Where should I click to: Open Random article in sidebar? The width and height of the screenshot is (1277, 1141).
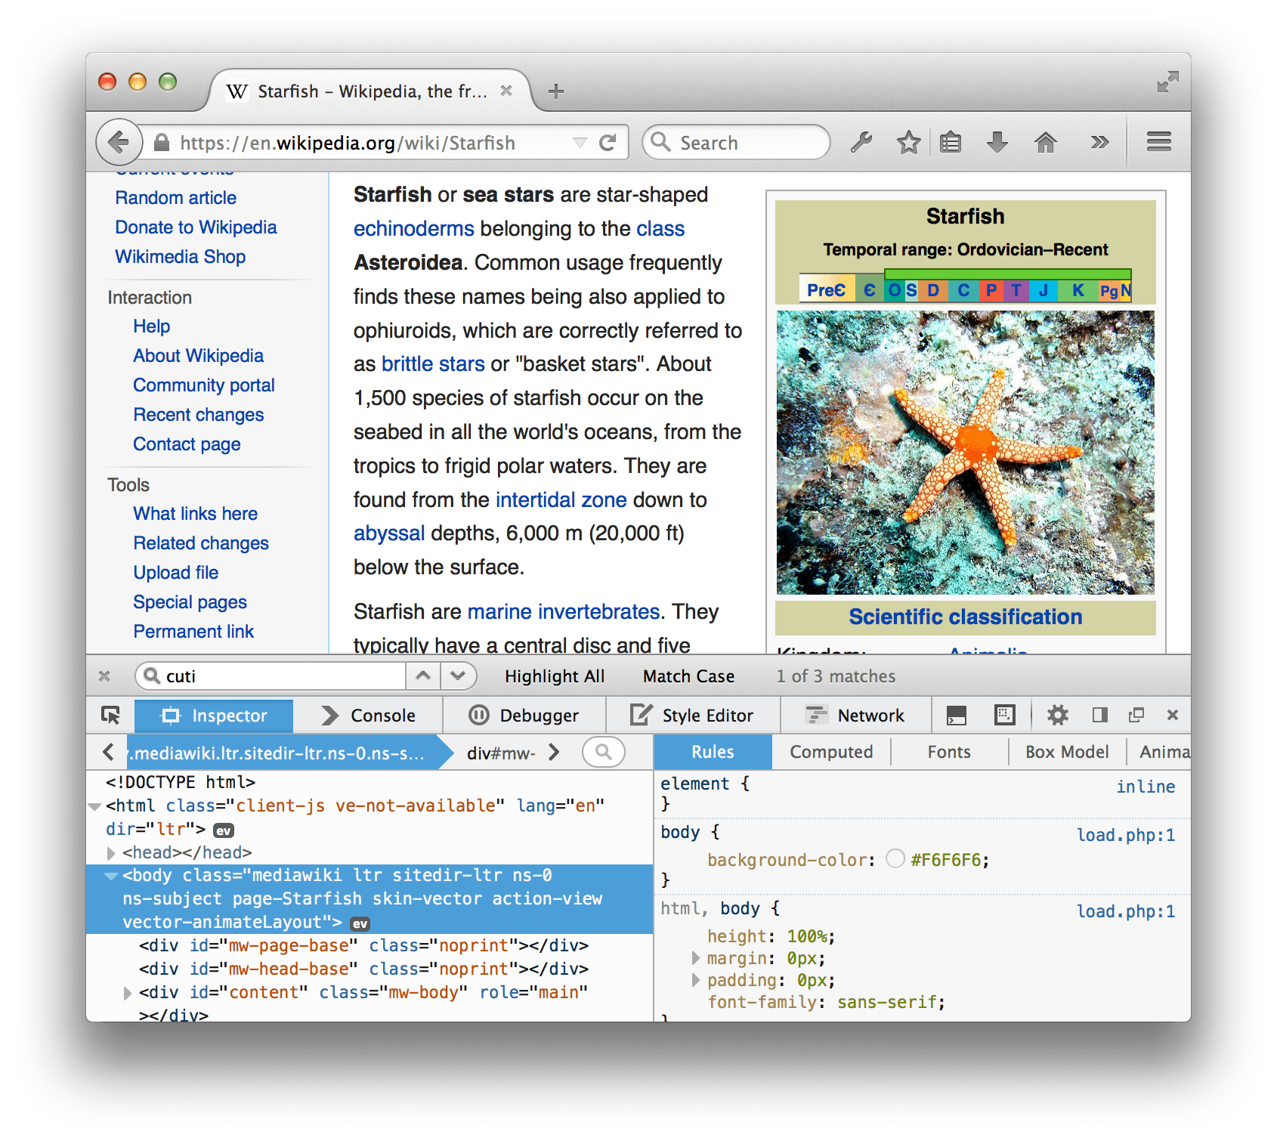point(176,198)
